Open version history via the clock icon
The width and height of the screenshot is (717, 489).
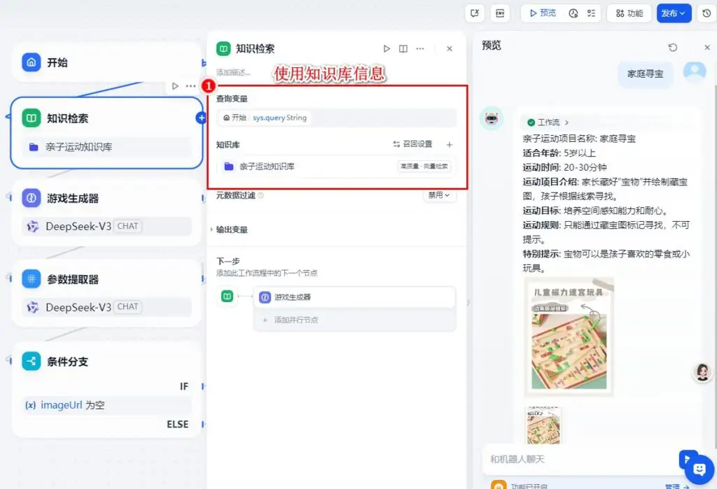(706, 13)
